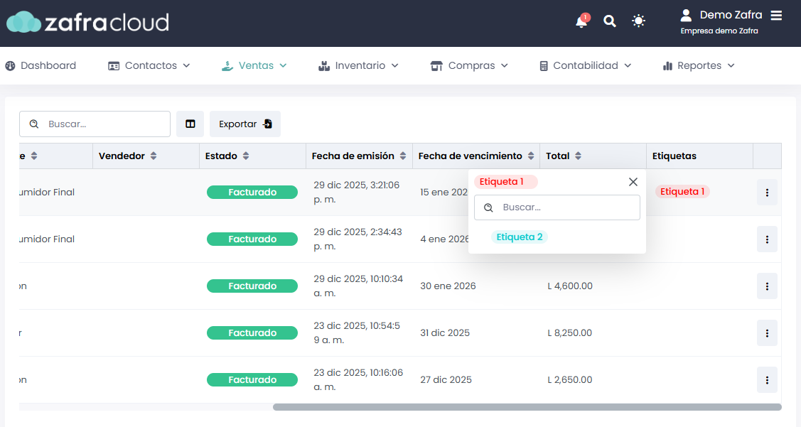Click the Compras store icon

pos(436,66)
